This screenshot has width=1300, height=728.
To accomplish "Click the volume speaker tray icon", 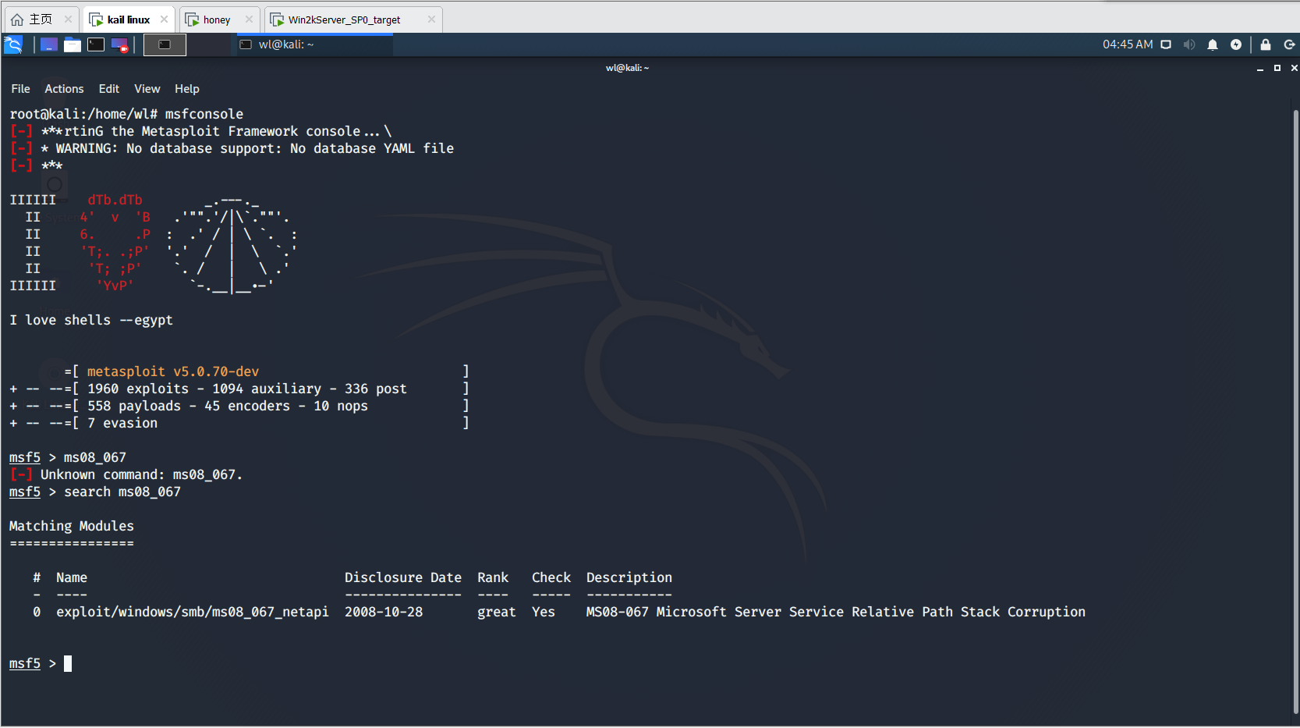I will (1189, 44).
